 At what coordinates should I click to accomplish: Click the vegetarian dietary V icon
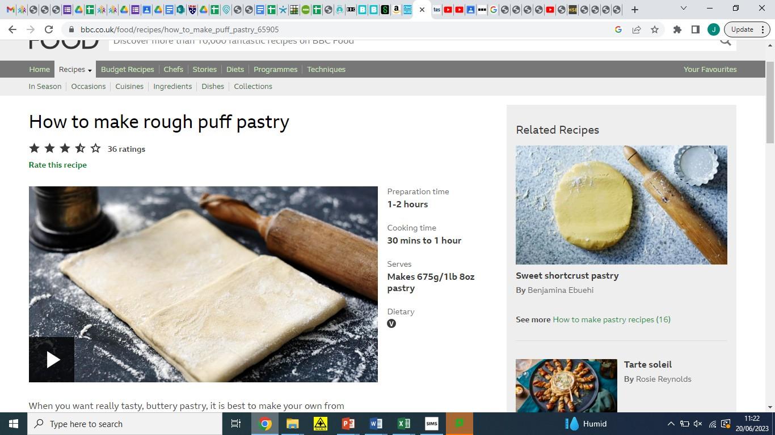pos(391,323)
